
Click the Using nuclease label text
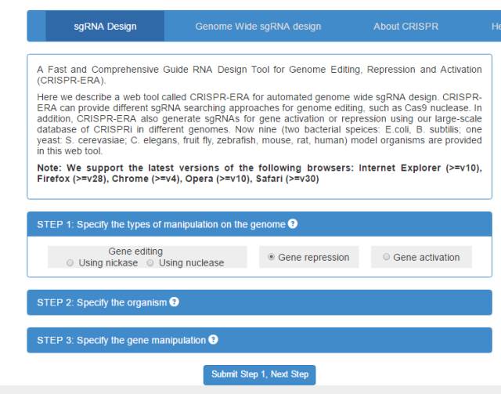(x=191, y=263)
